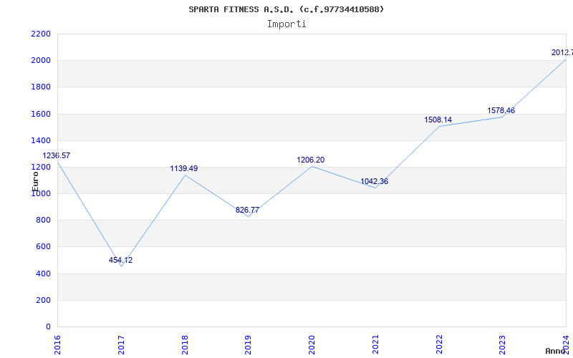Click the 1600 y-axis tick label
The height and width of the screenshot is (358, 573).
coord(41,114)
